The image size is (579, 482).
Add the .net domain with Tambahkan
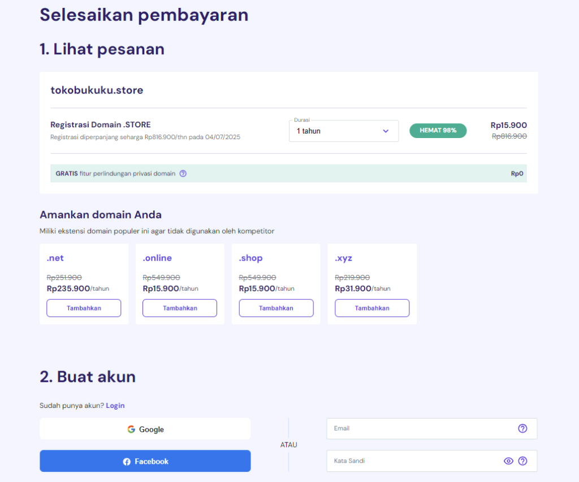pos(84,308)
